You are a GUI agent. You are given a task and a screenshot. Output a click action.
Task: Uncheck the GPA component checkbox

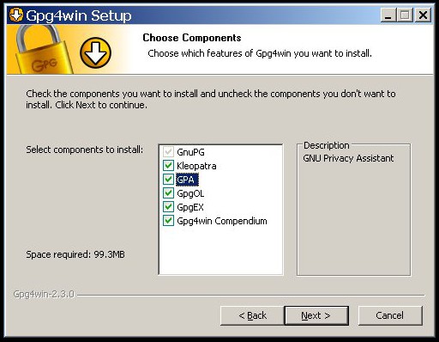(168, 180)
